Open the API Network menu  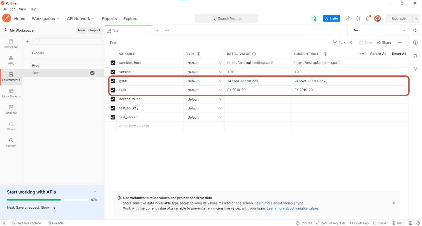click(x=81, y=19)
